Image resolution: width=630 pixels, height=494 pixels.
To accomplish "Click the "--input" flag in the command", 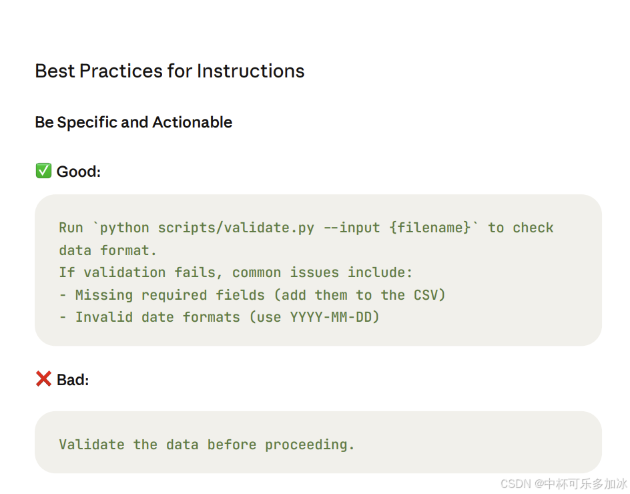I will [351, 228].
